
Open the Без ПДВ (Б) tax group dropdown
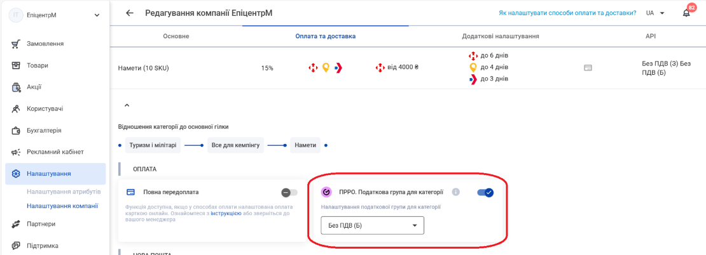coord(372,225)
